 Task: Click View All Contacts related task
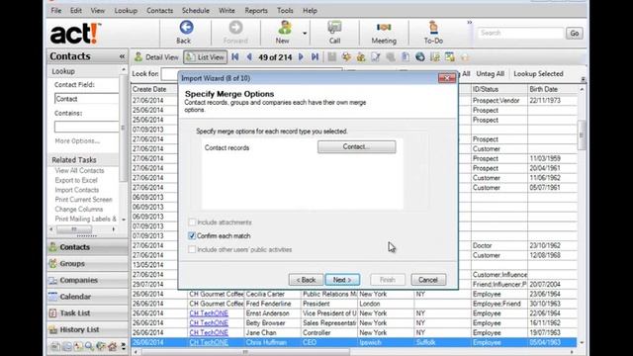point(79,171)
